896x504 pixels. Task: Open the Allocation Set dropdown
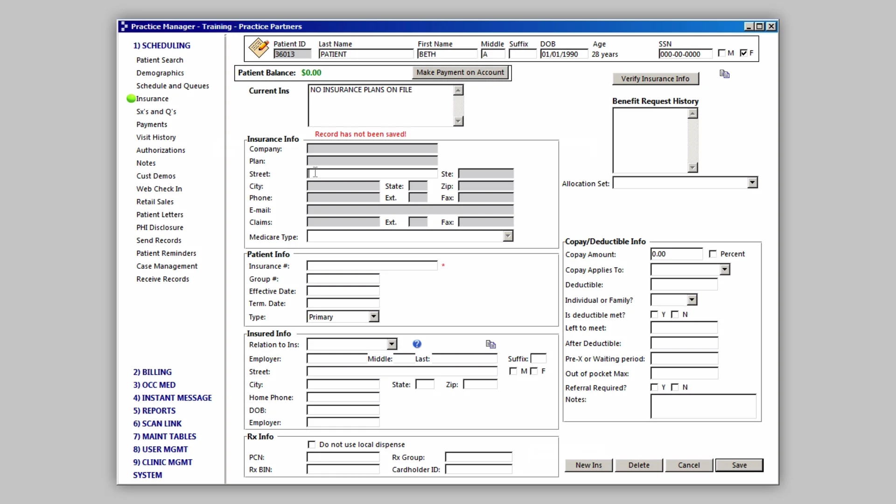pos(752,183)
